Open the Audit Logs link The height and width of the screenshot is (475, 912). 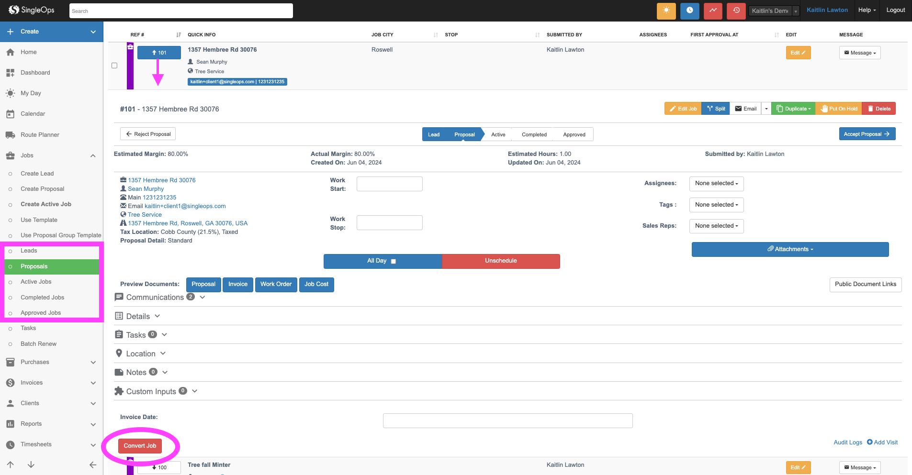point(847,442)
